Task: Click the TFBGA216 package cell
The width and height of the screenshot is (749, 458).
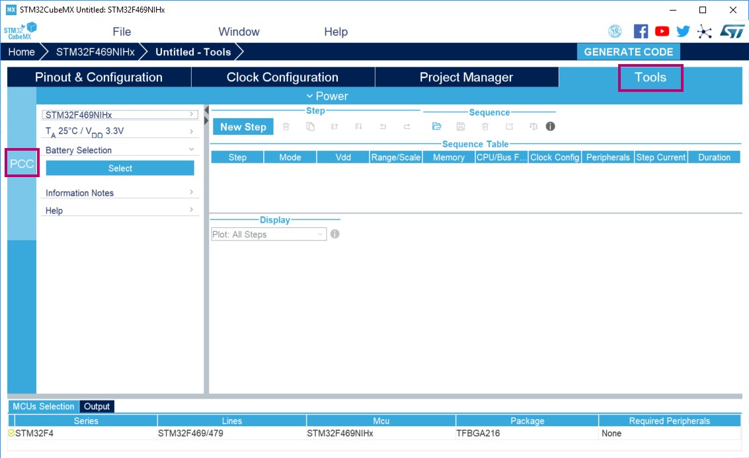Action: 527,433
